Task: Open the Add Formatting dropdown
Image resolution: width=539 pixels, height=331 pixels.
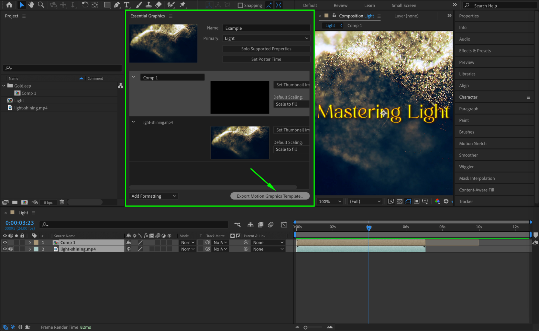Action: [x=154, y=196]
